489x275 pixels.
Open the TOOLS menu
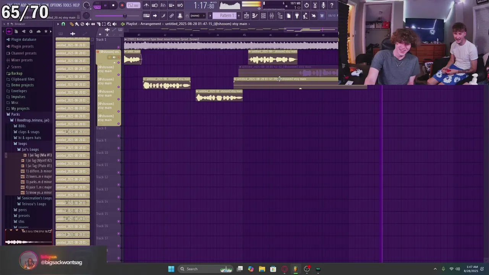[67, 5]
